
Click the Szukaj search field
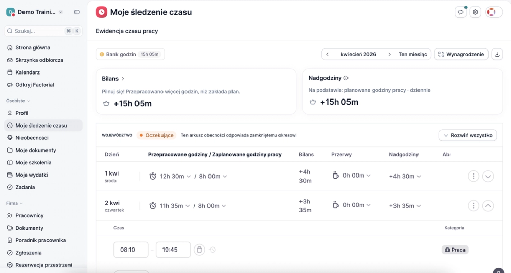click(x=43, y=31)
